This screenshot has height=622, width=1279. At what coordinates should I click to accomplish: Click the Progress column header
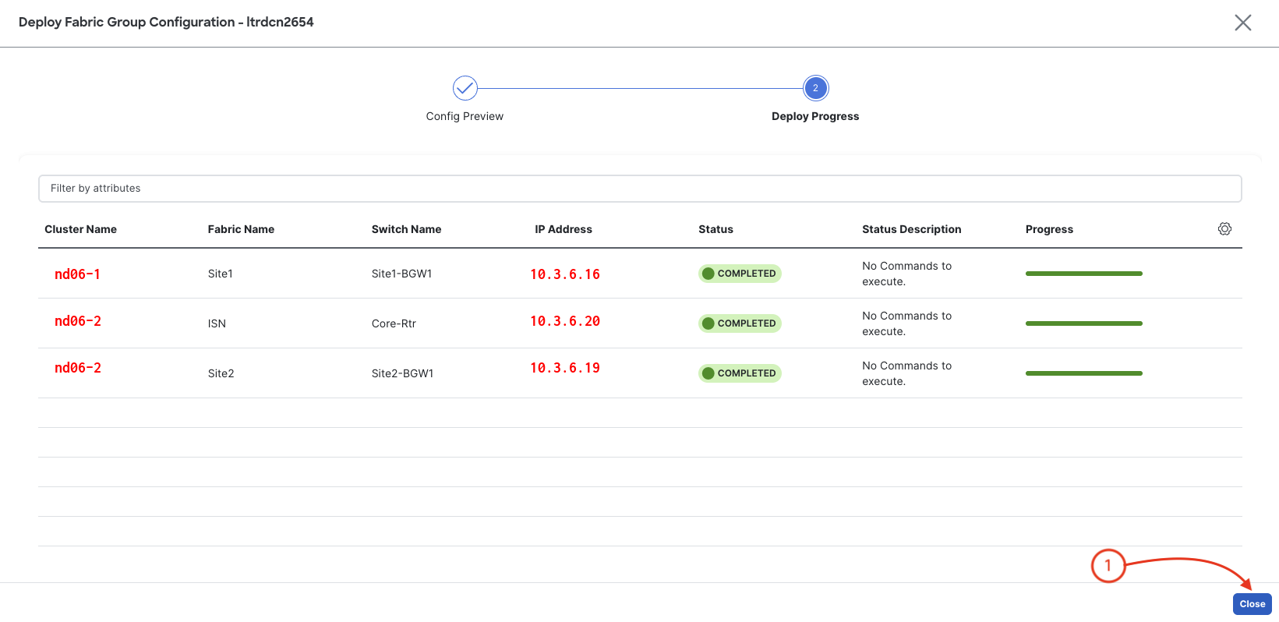(1049, 229)
